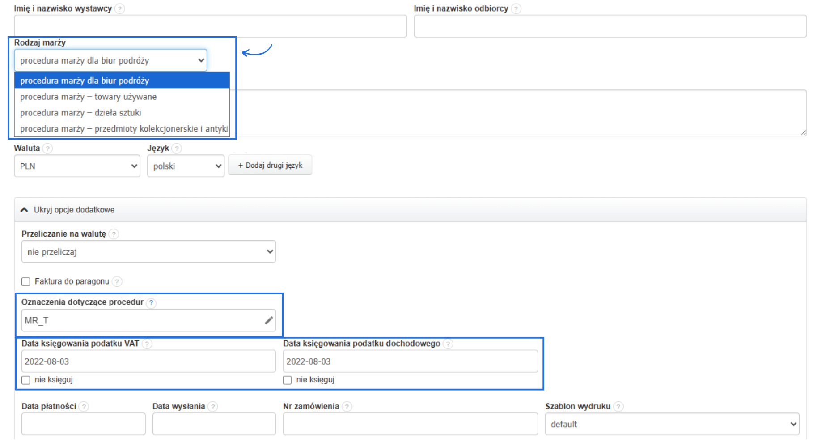817x446 pixels.
Task: Click help icon next to Przeliczanie na walutę
Action: [x=114, y=234]
